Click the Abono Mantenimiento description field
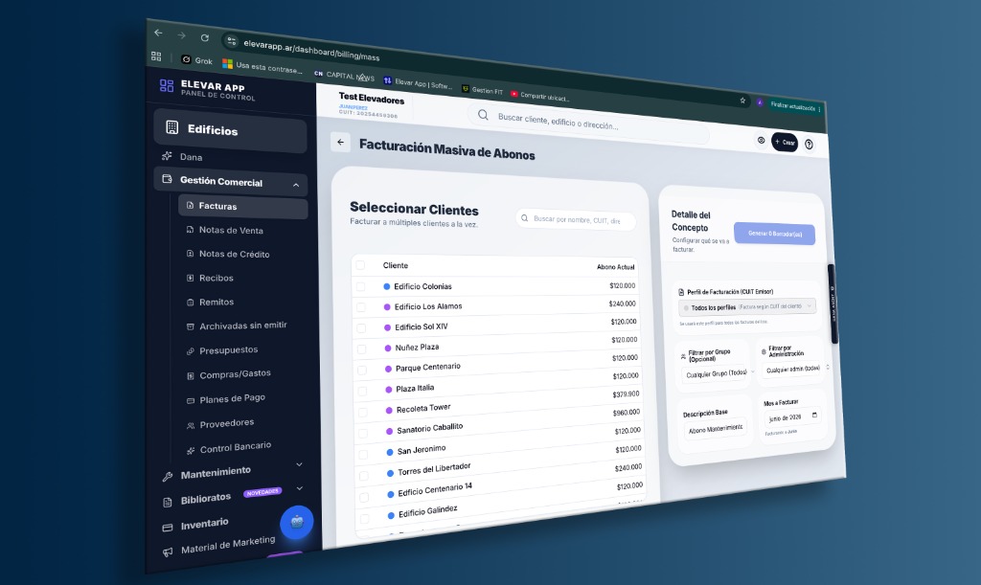Viewport: 981px width, 585px height. point(715,429)
